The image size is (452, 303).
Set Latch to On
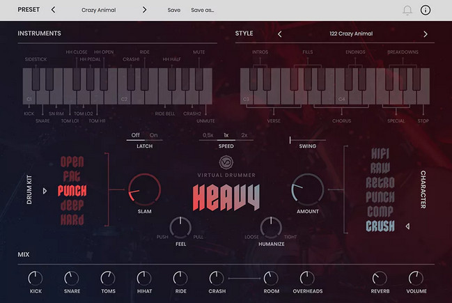[154, 135]
